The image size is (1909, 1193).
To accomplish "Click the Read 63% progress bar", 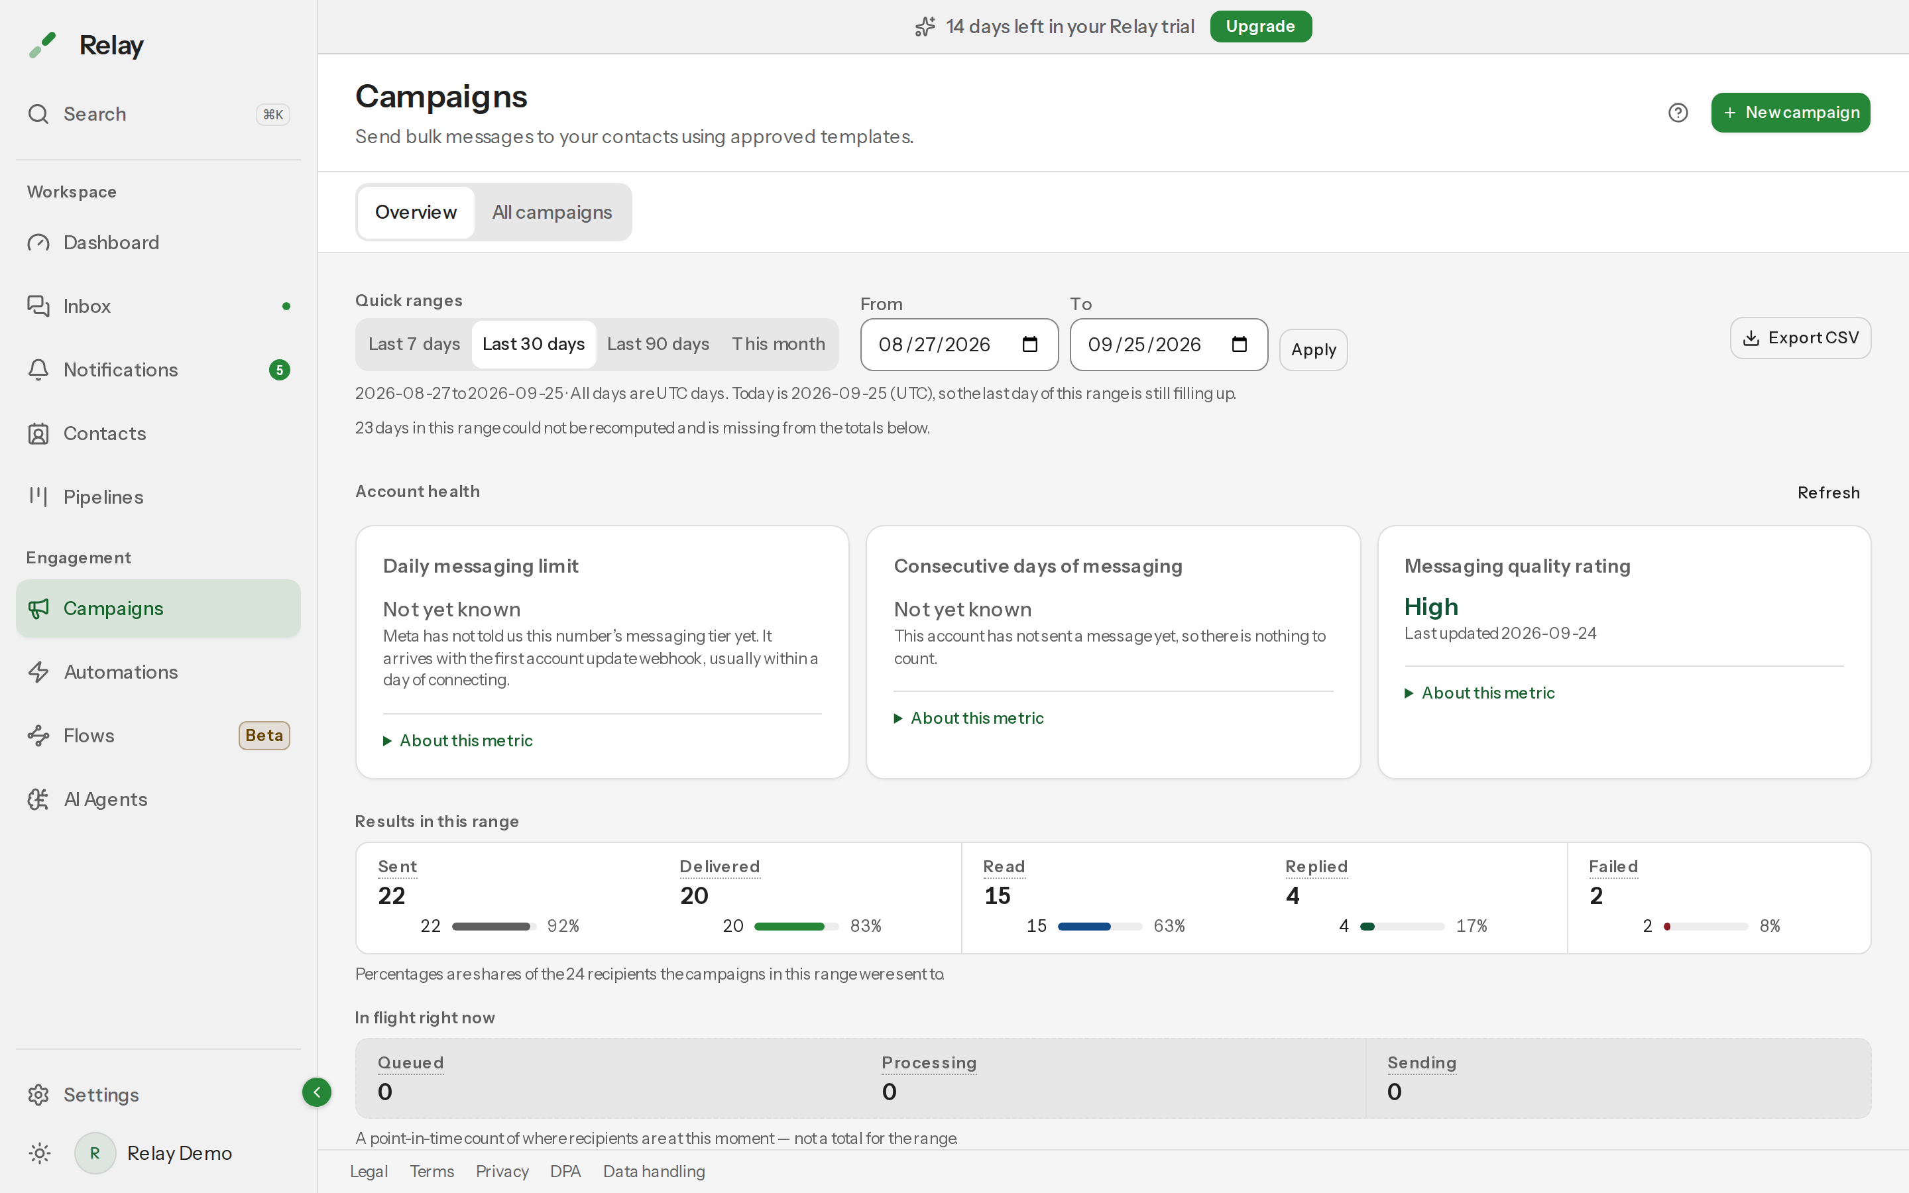I will point(1100,927).
